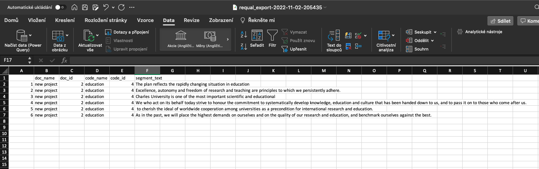Click the Souhrn subtotal button
This screenshot has width=539, height=169.
[x=417, y=49]
